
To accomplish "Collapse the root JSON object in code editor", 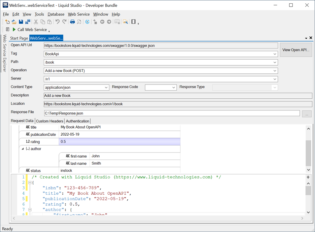I will (x=29, y=183).
